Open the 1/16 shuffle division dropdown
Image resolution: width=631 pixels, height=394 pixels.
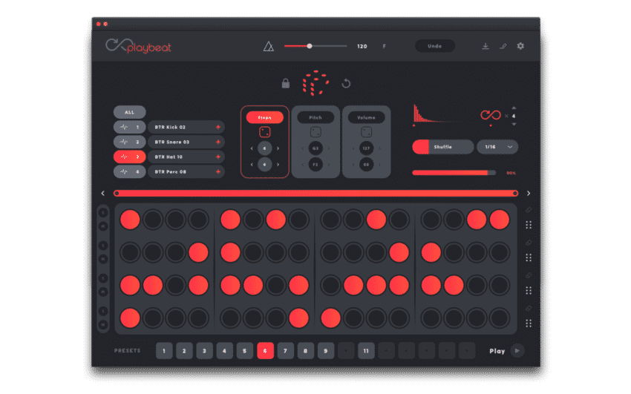(497, 147)
